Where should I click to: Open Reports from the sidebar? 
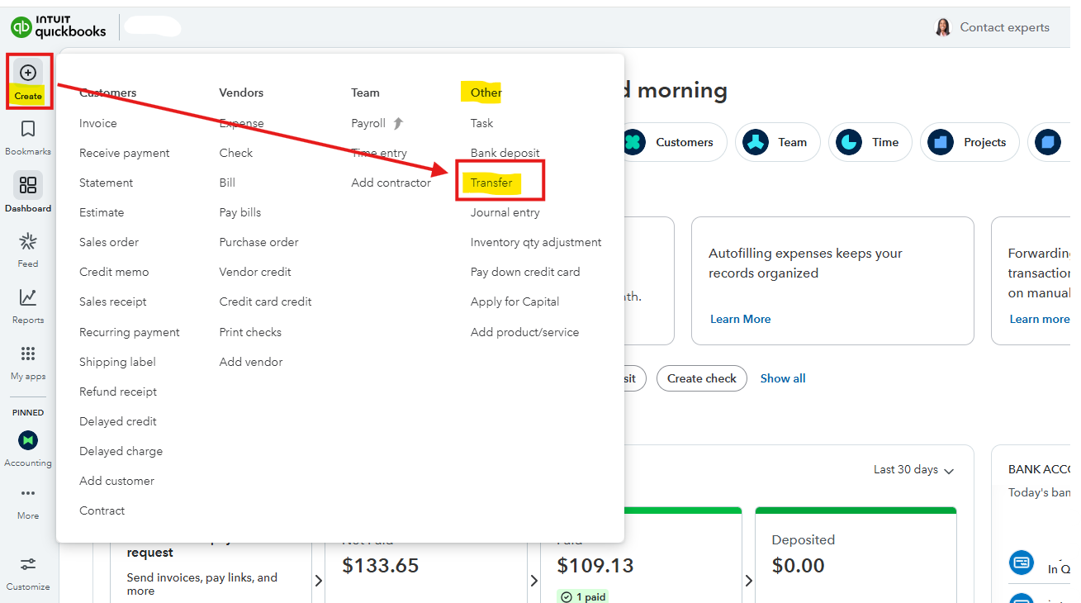point(28,297)
